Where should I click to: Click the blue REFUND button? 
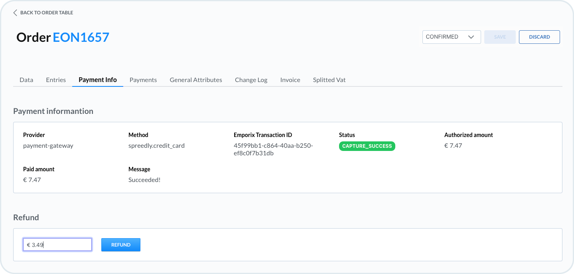[x=121, y=245]
